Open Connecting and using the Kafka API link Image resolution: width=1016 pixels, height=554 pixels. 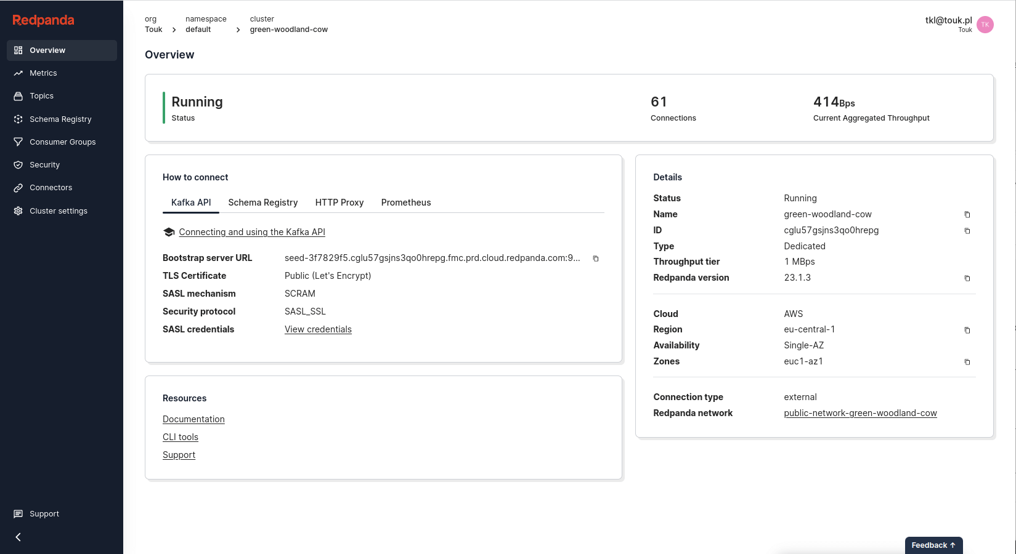(252, 232)
